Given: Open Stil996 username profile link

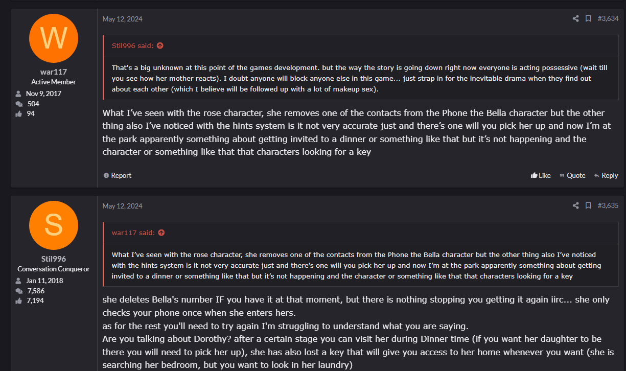Looking at the screenshot, I should pos(54,259).
